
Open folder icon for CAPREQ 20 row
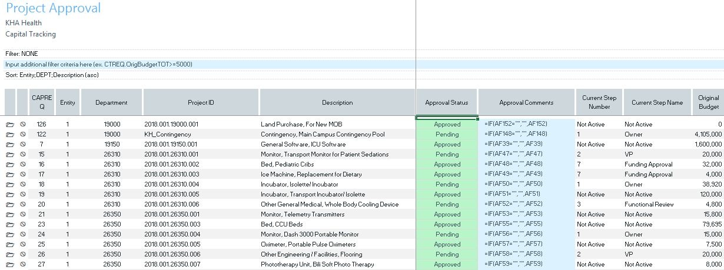coord(10,205)
